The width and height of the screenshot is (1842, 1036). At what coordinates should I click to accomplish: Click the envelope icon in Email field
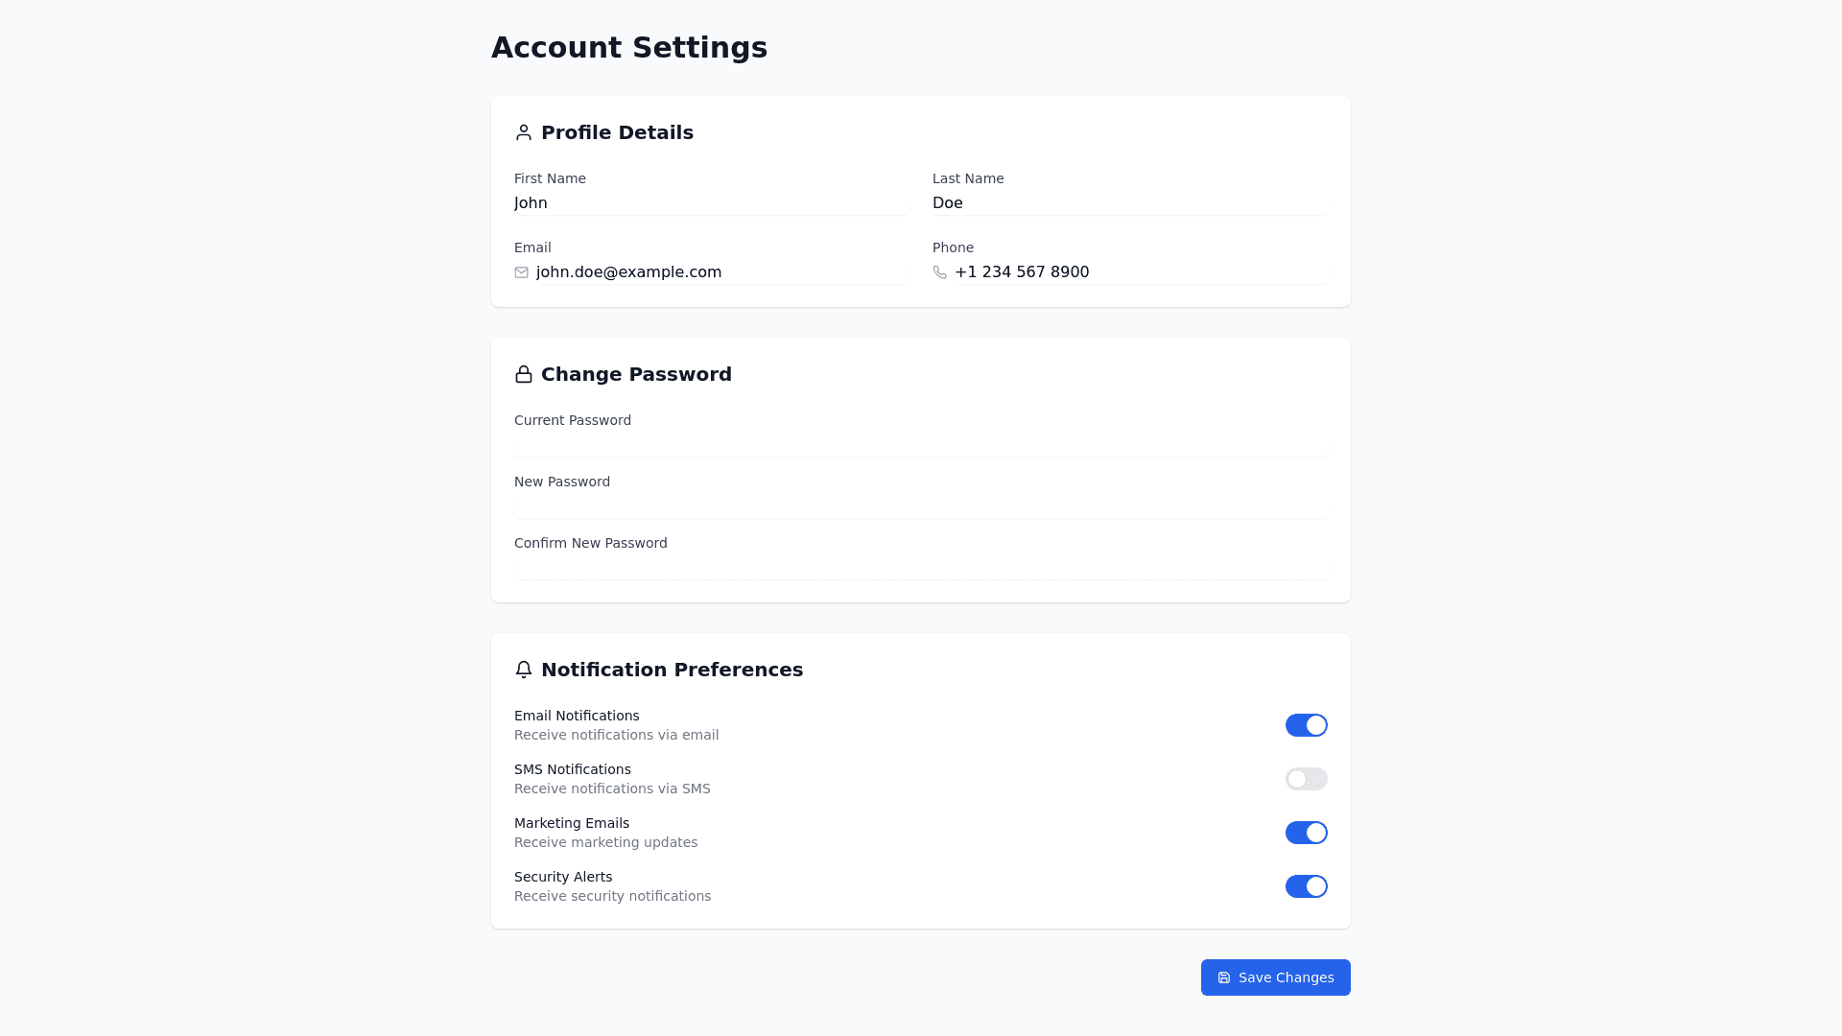[521, 272]
